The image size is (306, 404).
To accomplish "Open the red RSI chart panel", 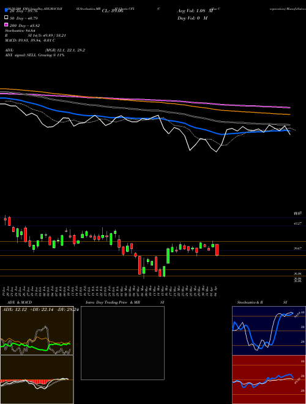I will pos(269,380).
